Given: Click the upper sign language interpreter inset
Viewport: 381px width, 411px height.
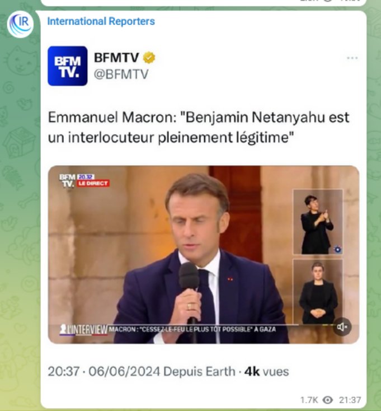Looking at the screenshot, I should [x=318, y=222].
